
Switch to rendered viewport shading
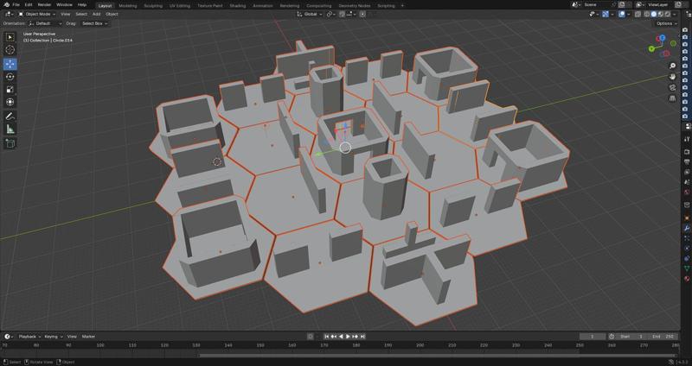(x=667, y=14)
